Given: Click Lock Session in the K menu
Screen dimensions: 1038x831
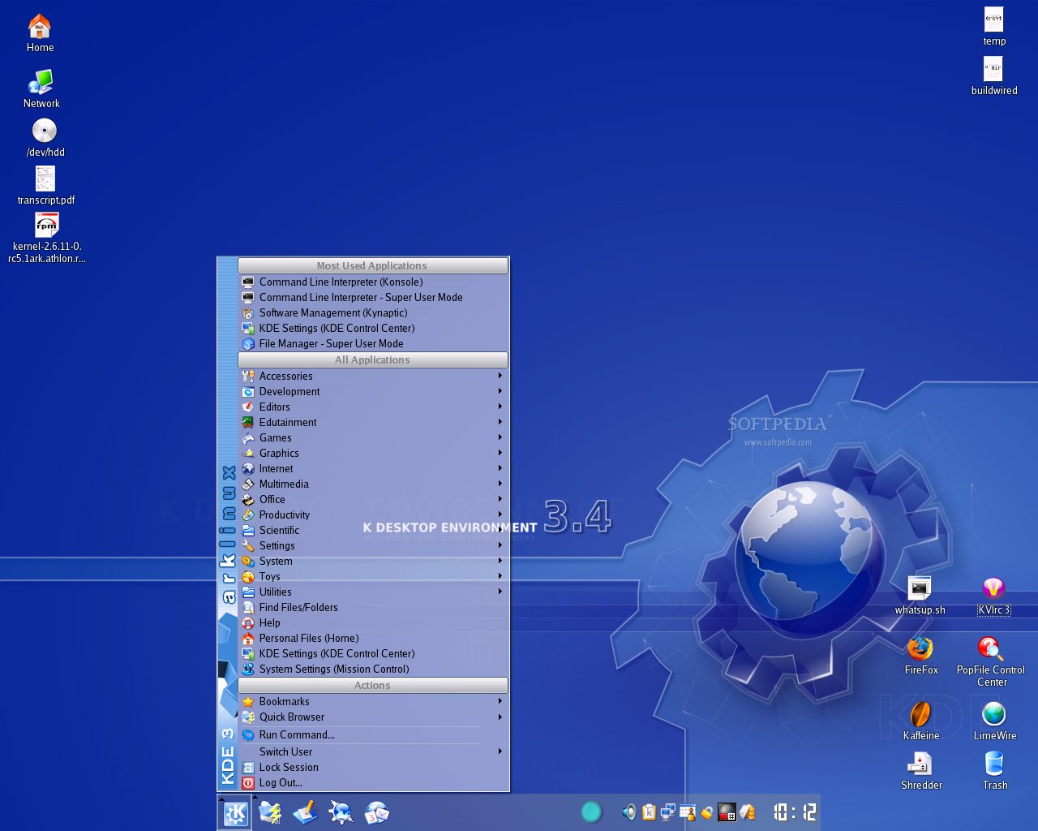Looking at the screenshot, I should click(x=289, y=767).
